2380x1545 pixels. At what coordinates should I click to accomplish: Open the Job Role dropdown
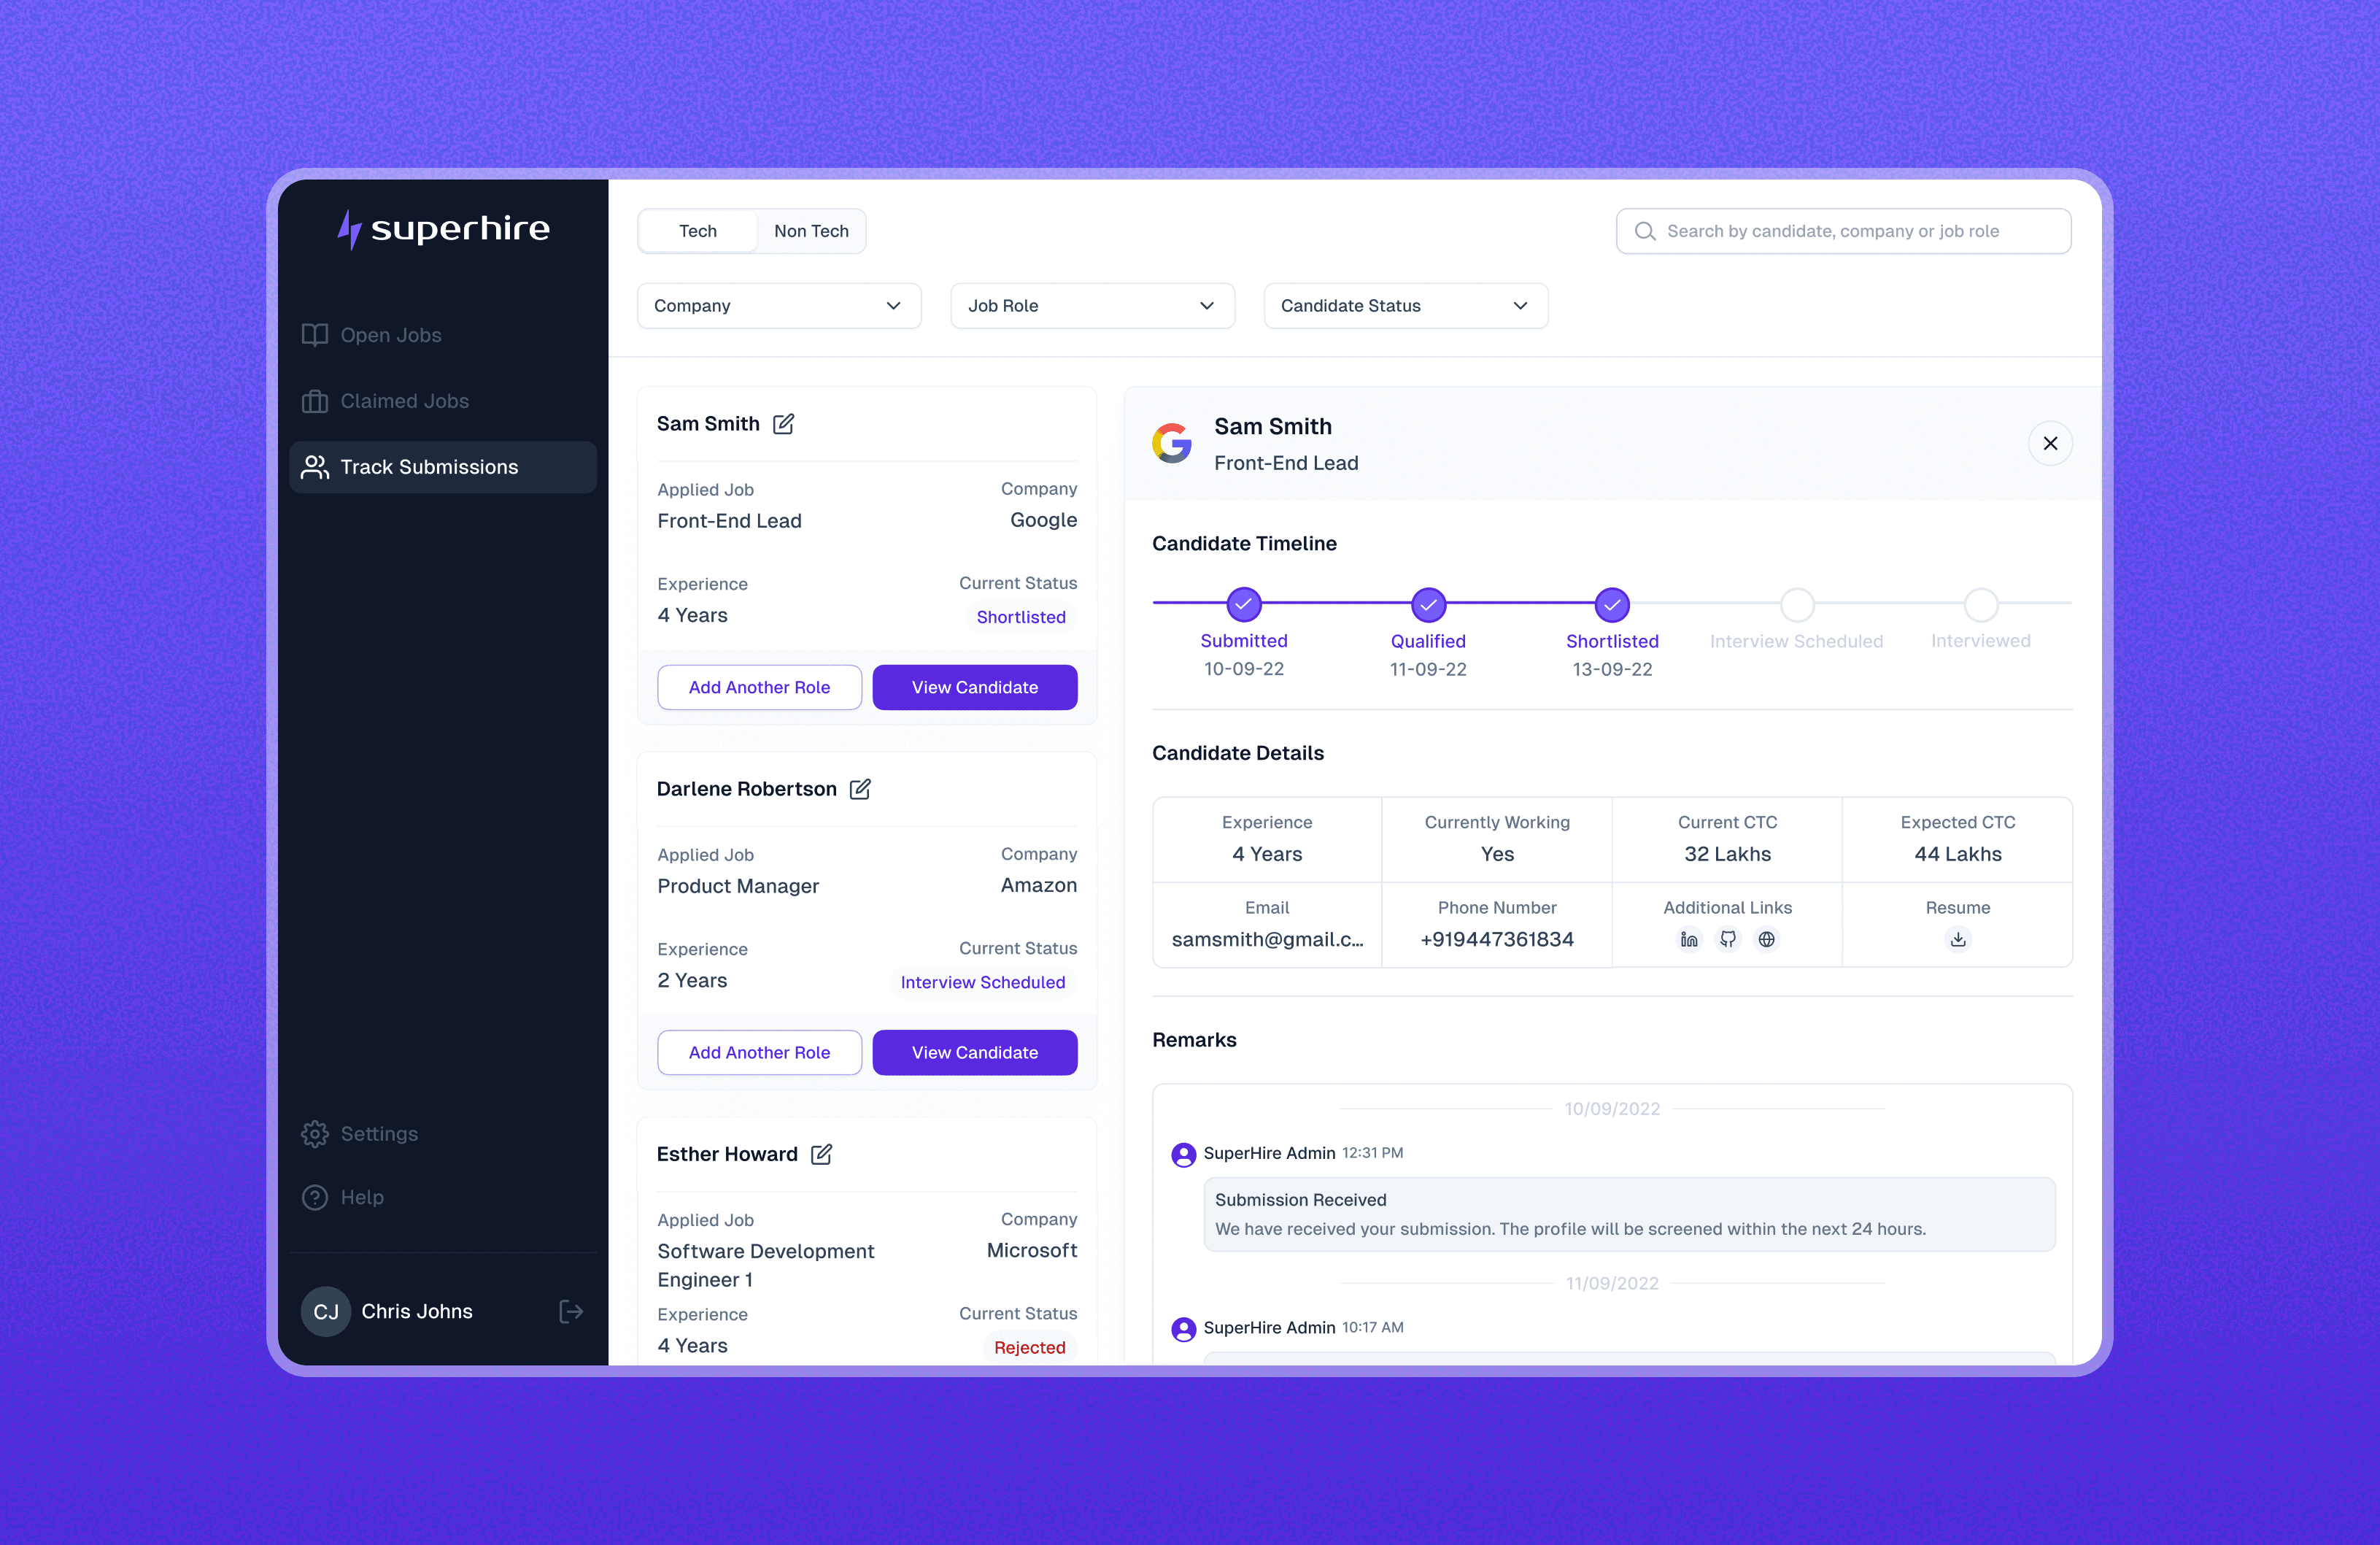1092,306
